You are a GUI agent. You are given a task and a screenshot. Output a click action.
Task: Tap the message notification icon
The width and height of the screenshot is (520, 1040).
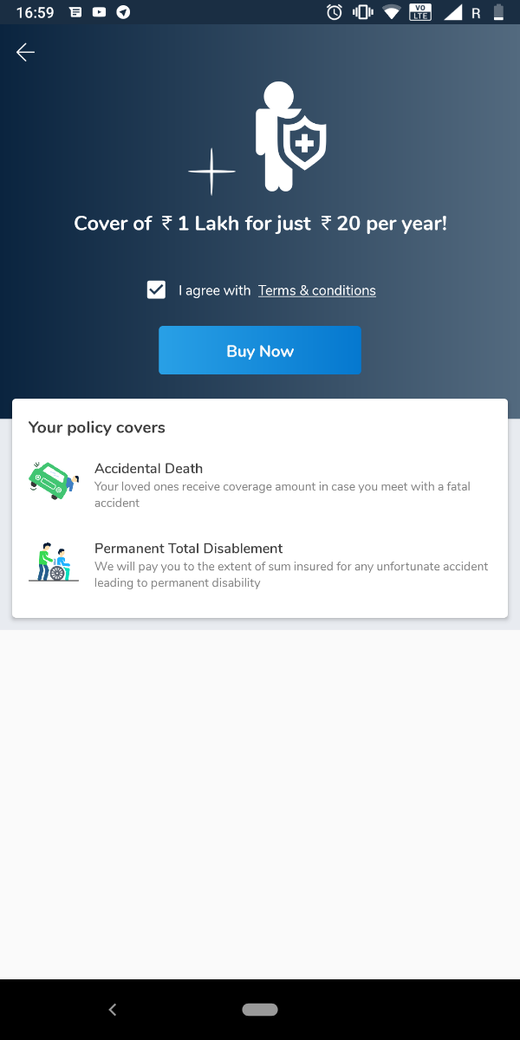tap(75, 12)
